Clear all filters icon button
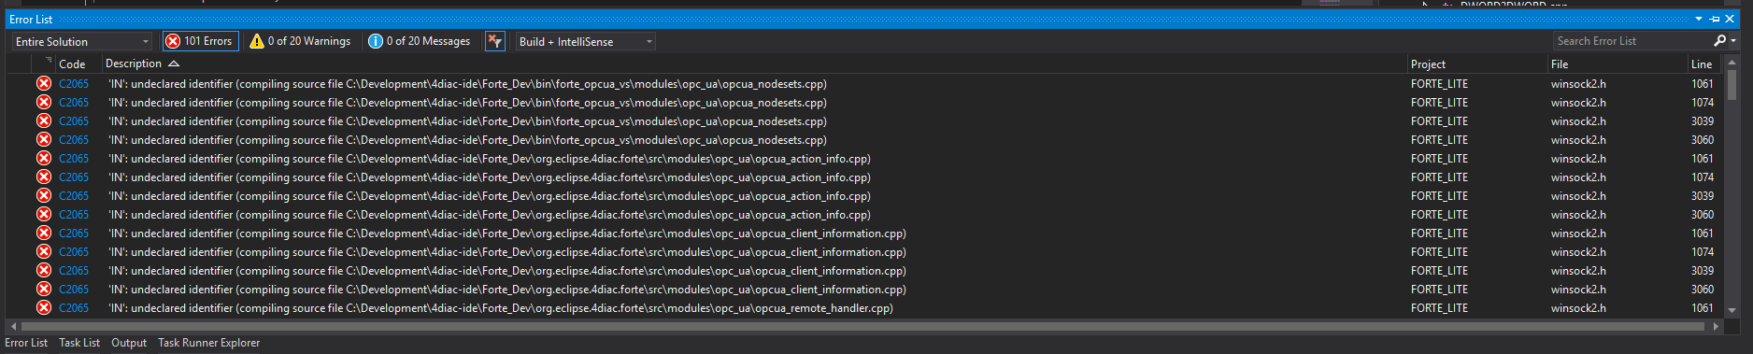Image resolution: width=1753 pixels, height=354 pixels. [495, 41]
